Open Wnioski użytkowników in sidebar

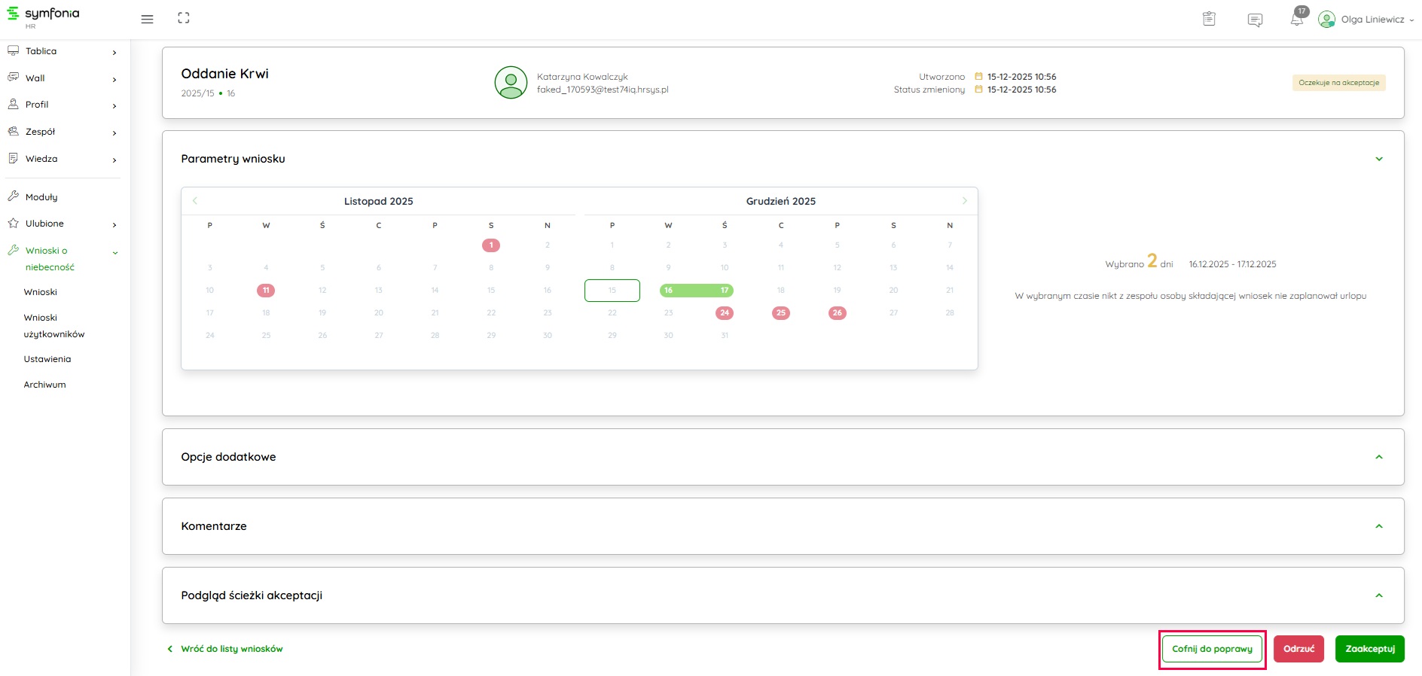click(53, 326)
